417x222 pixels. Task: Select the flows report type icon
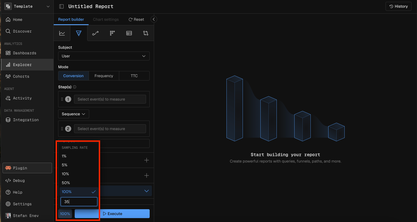click(146, 33)
